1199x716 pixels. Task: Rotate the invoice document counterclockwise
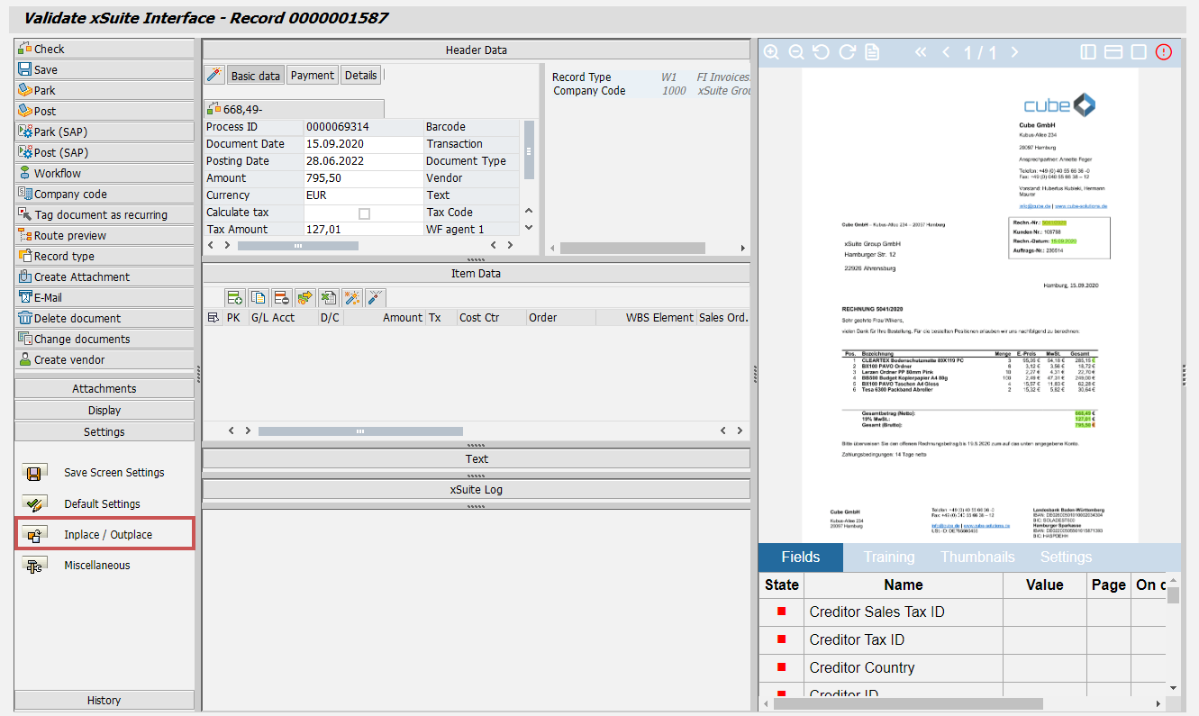pos(821,52)
